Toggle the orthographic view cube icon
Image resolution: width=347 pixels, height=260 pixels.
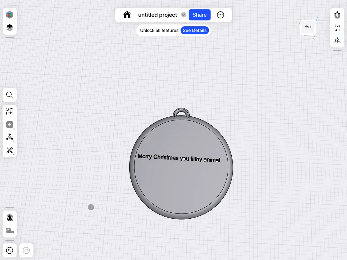click(337, 40)
